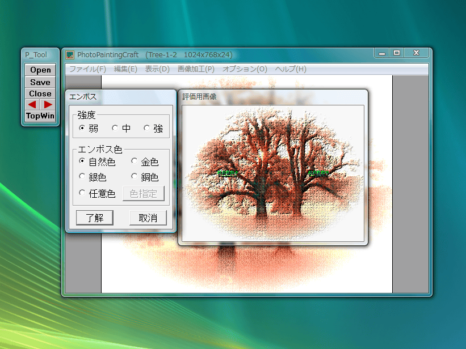Select 強 (strong) strength radio button
Screen dimensions: 466x349
tap(146, 128)
